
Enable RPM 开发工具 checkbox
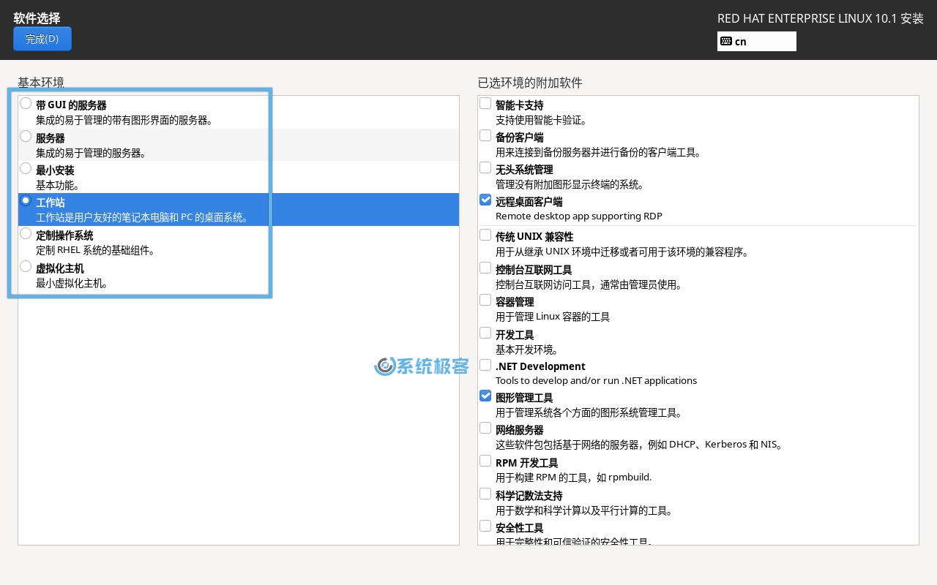pyautogui.click(x=485, y=461)
